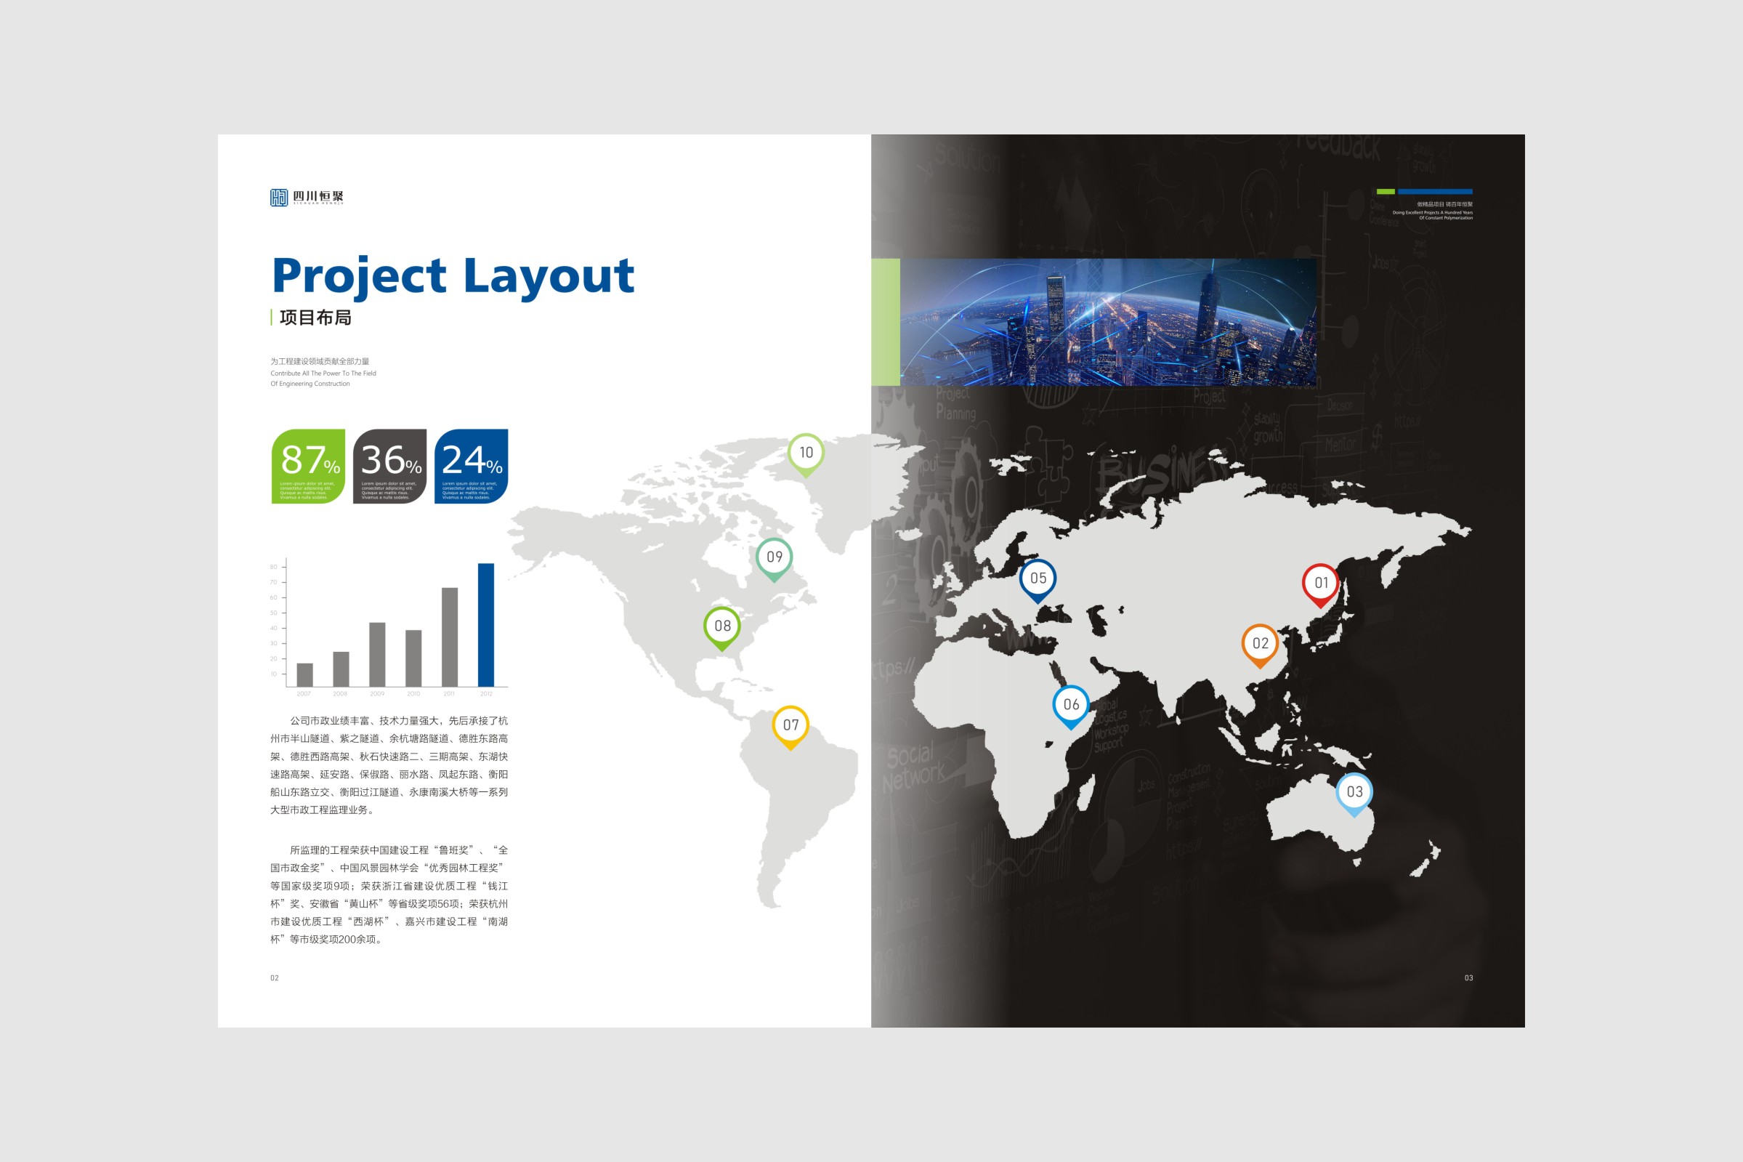Click the Sichuan Hengju company logo
Screen dimensions: 1743x1162
(307, 197)
